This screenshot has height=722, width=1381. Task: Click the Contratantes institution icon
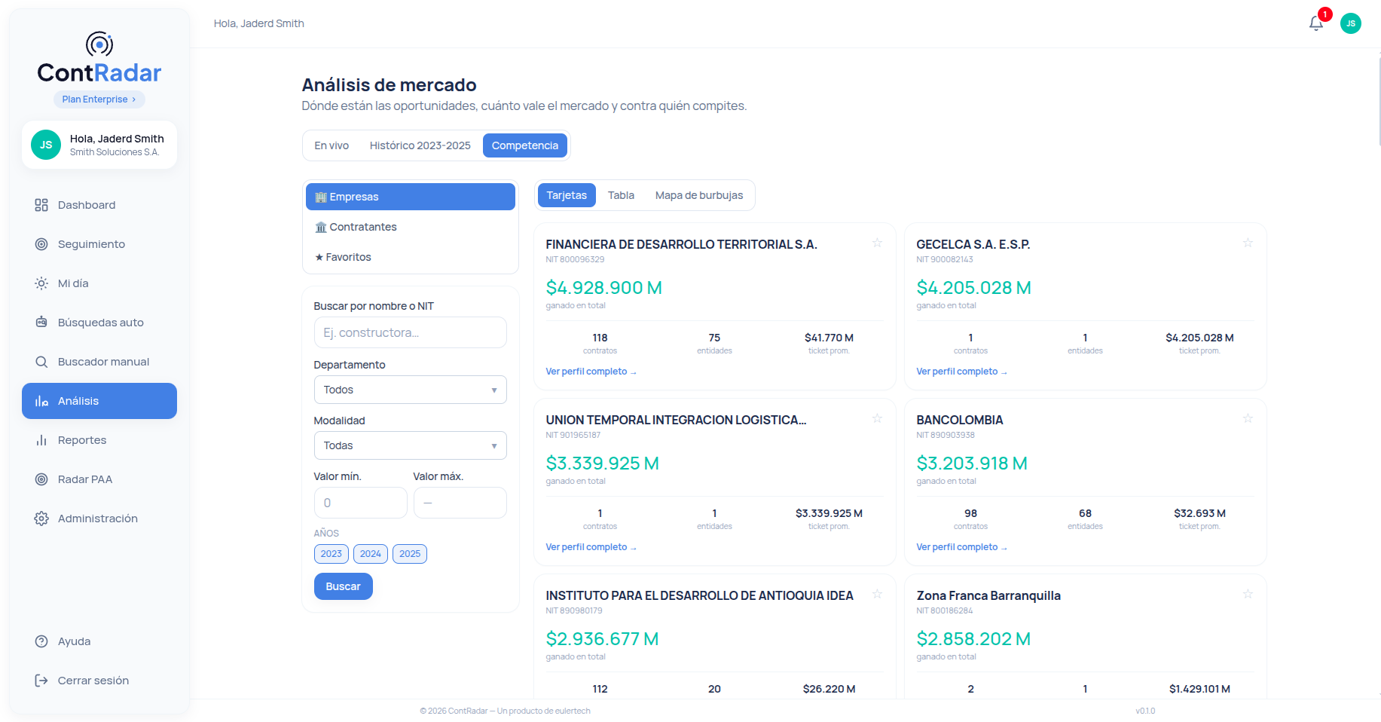[x=321, y=227]
